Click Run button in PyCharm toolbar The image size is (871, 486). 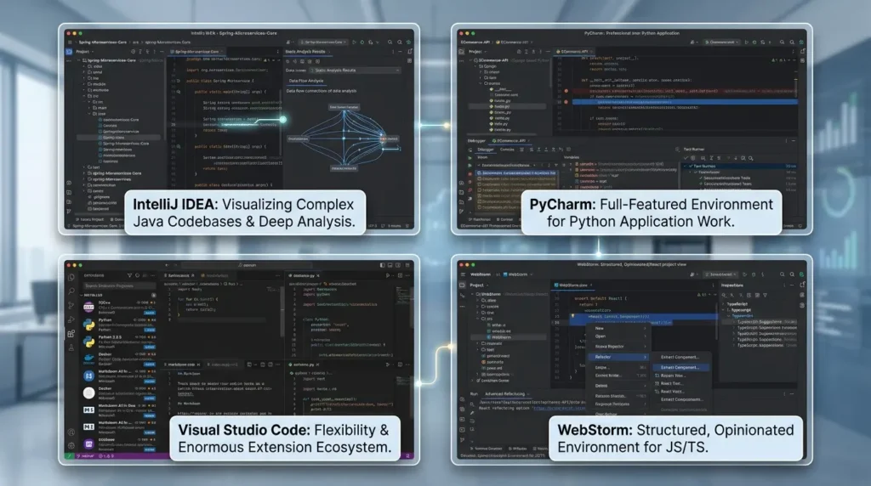click(746, 42)
